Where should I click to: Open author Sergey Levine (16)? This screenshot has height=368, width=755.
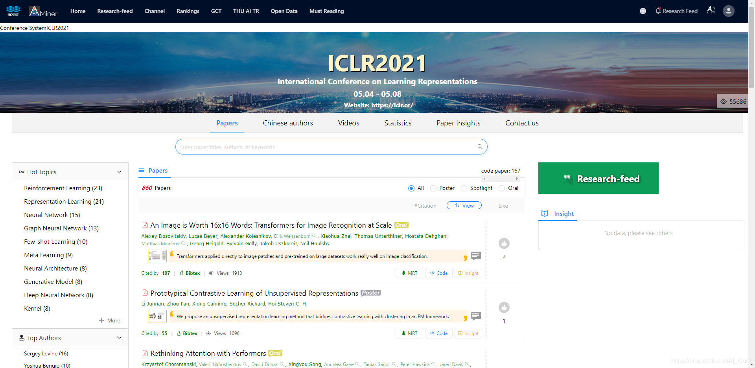click(46, 353)
